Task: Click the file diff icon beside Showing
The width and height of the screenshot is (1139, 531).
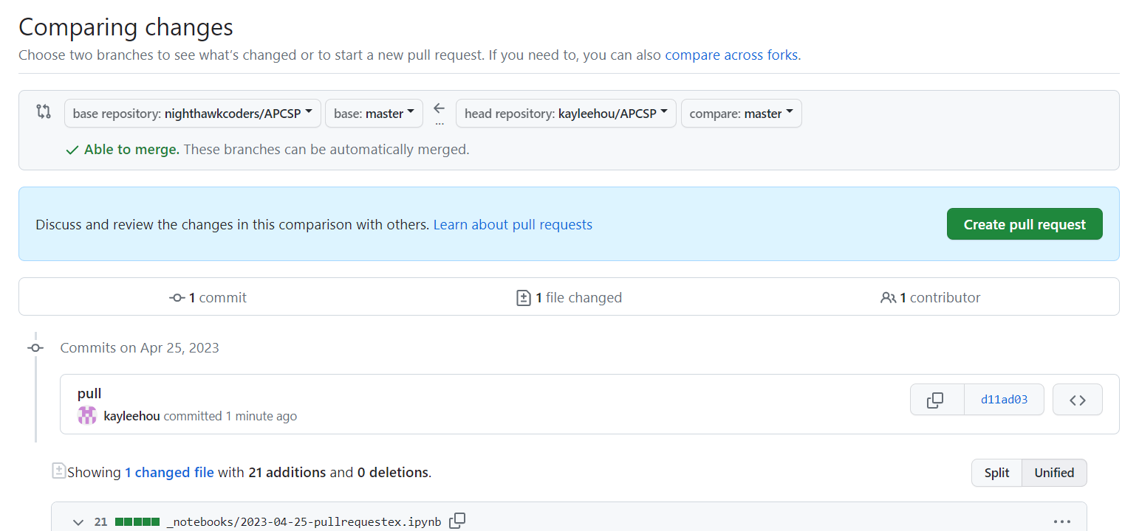Action: point(59,471)
